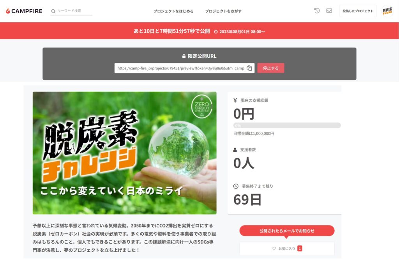Copy the limited preview URL

click(x=249, y=68)
